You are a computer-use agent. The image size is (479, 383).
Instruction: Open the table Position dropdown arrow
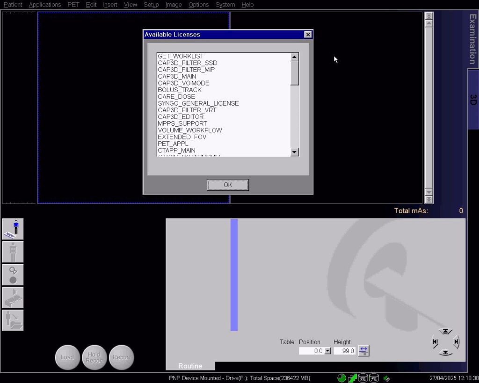click(x=327, y=351)
